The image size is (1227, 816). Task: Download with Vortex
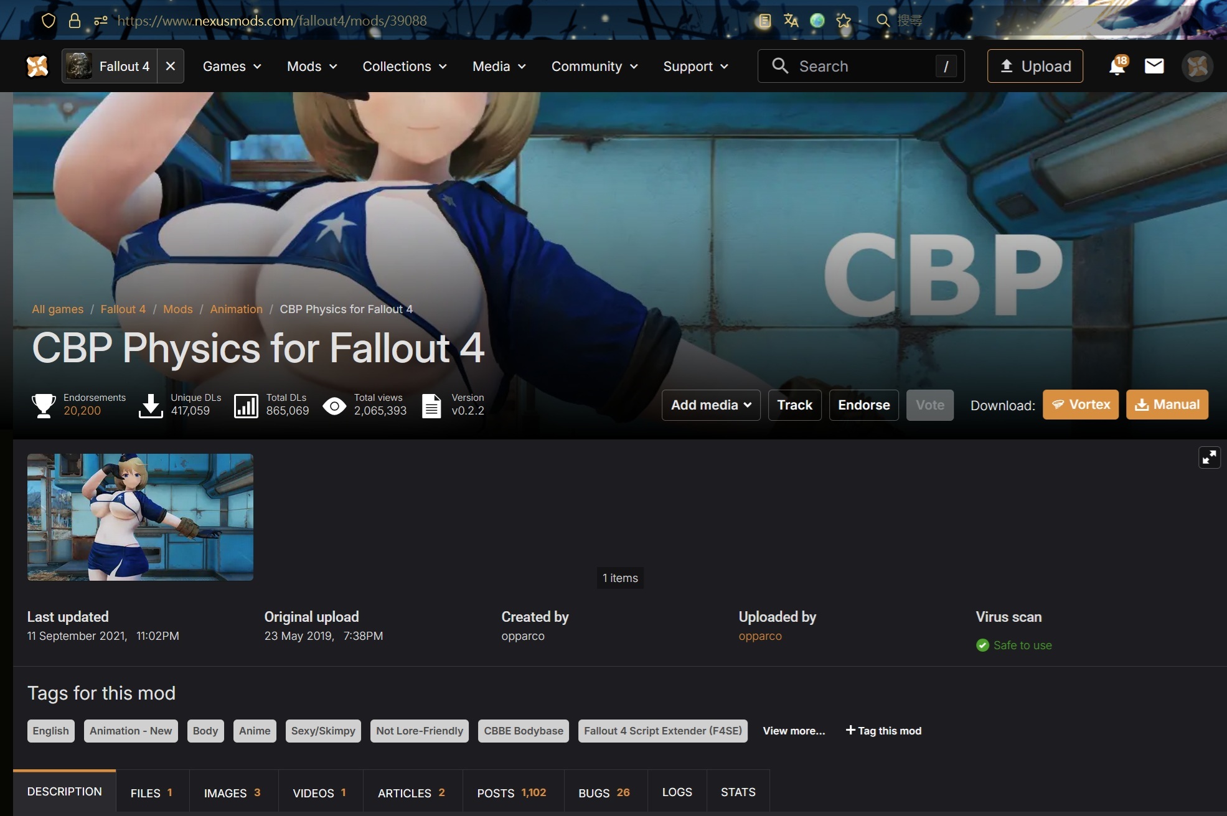point(1081,405)
